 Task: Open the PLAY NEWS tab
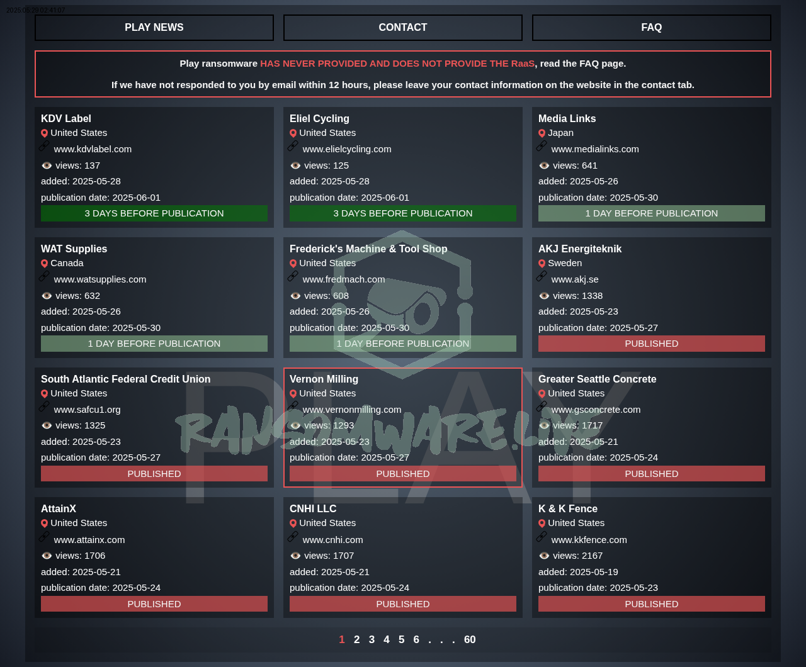click(x=154, y=28)
